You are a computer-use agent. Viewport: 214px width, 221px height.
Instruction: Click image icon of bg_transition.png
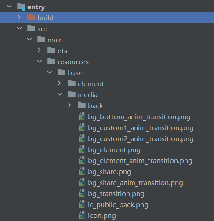click(82, 193)
